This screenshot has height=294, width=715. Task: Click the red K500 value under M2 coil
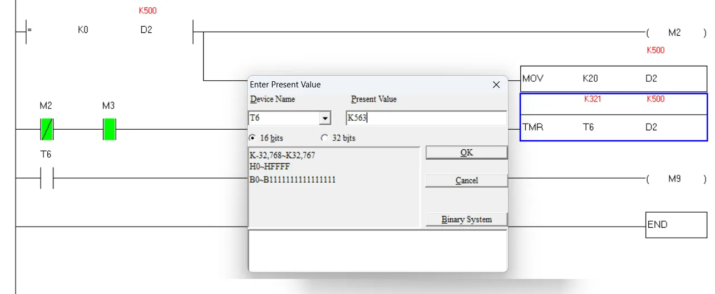click(655, 50)
